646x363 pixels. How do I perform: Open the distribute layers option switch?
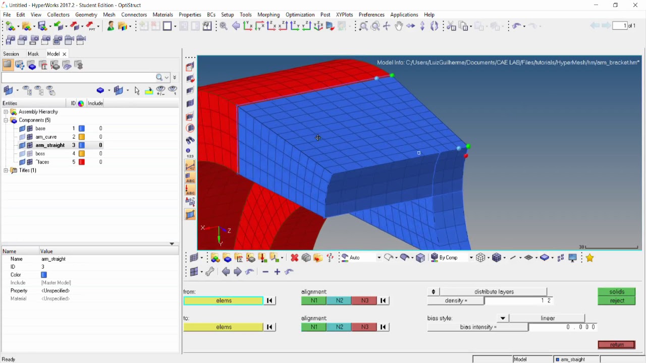coord(434,292)
